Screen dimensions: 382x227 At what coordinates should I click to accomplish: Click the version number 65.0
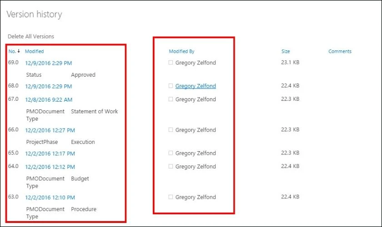(x=13, y=153)
